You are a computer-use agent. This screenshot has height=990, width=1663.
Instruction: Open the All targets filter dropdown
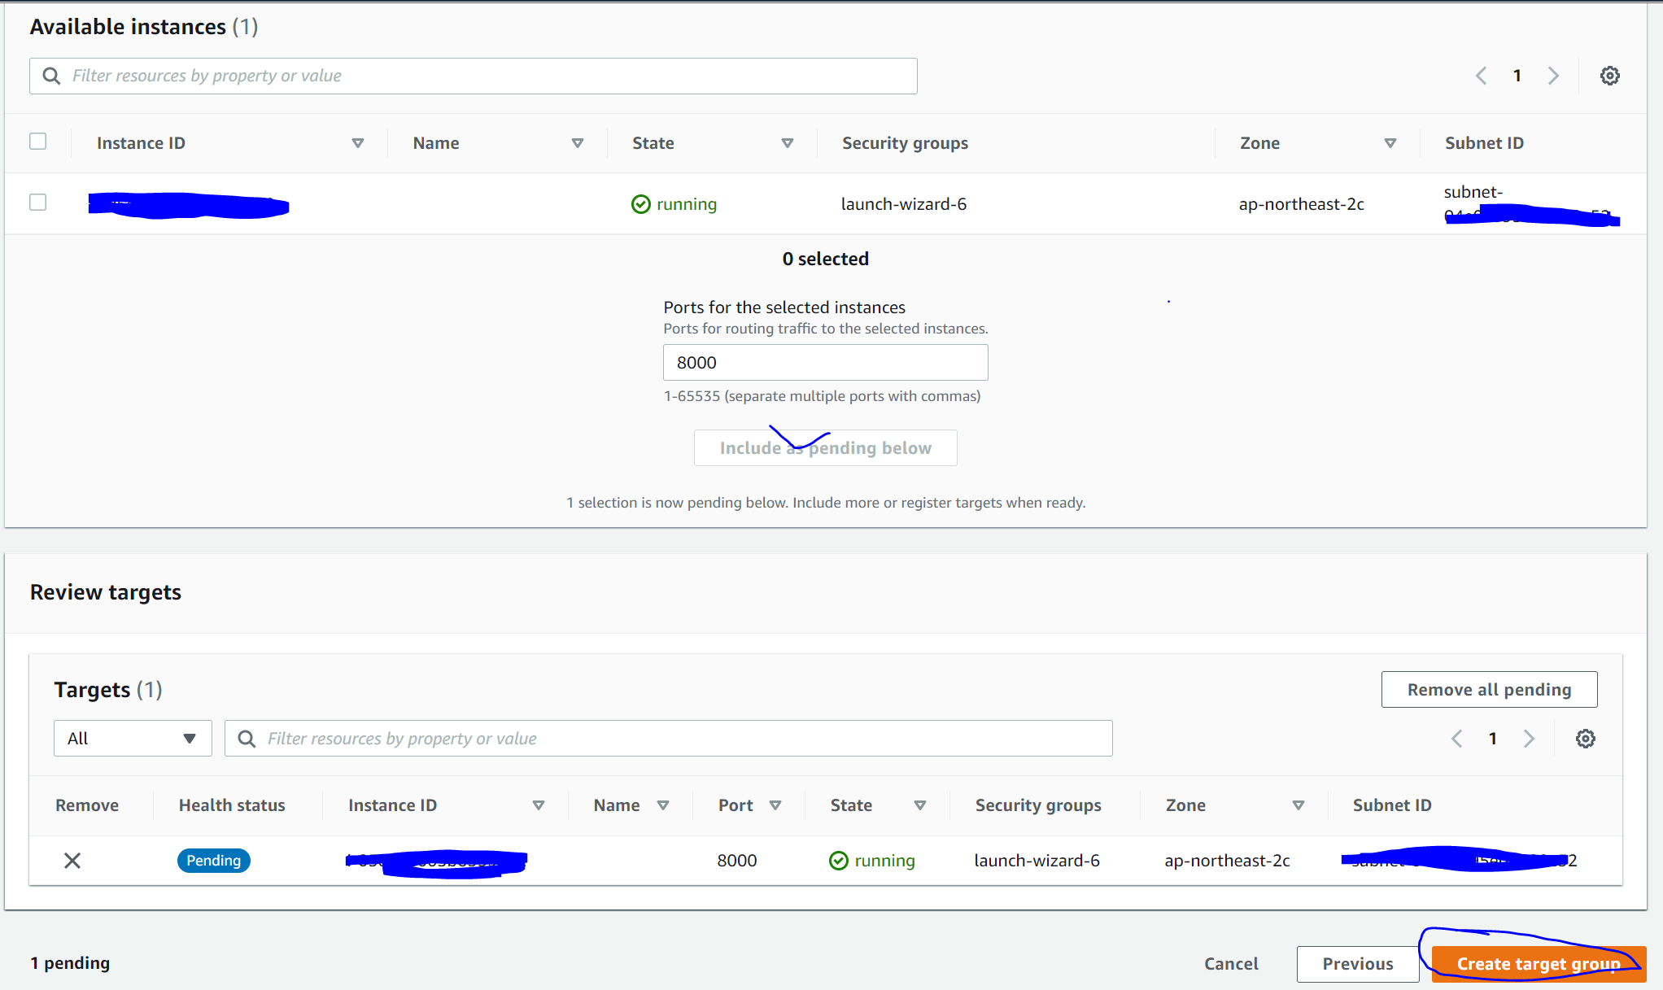pos(133,739)
